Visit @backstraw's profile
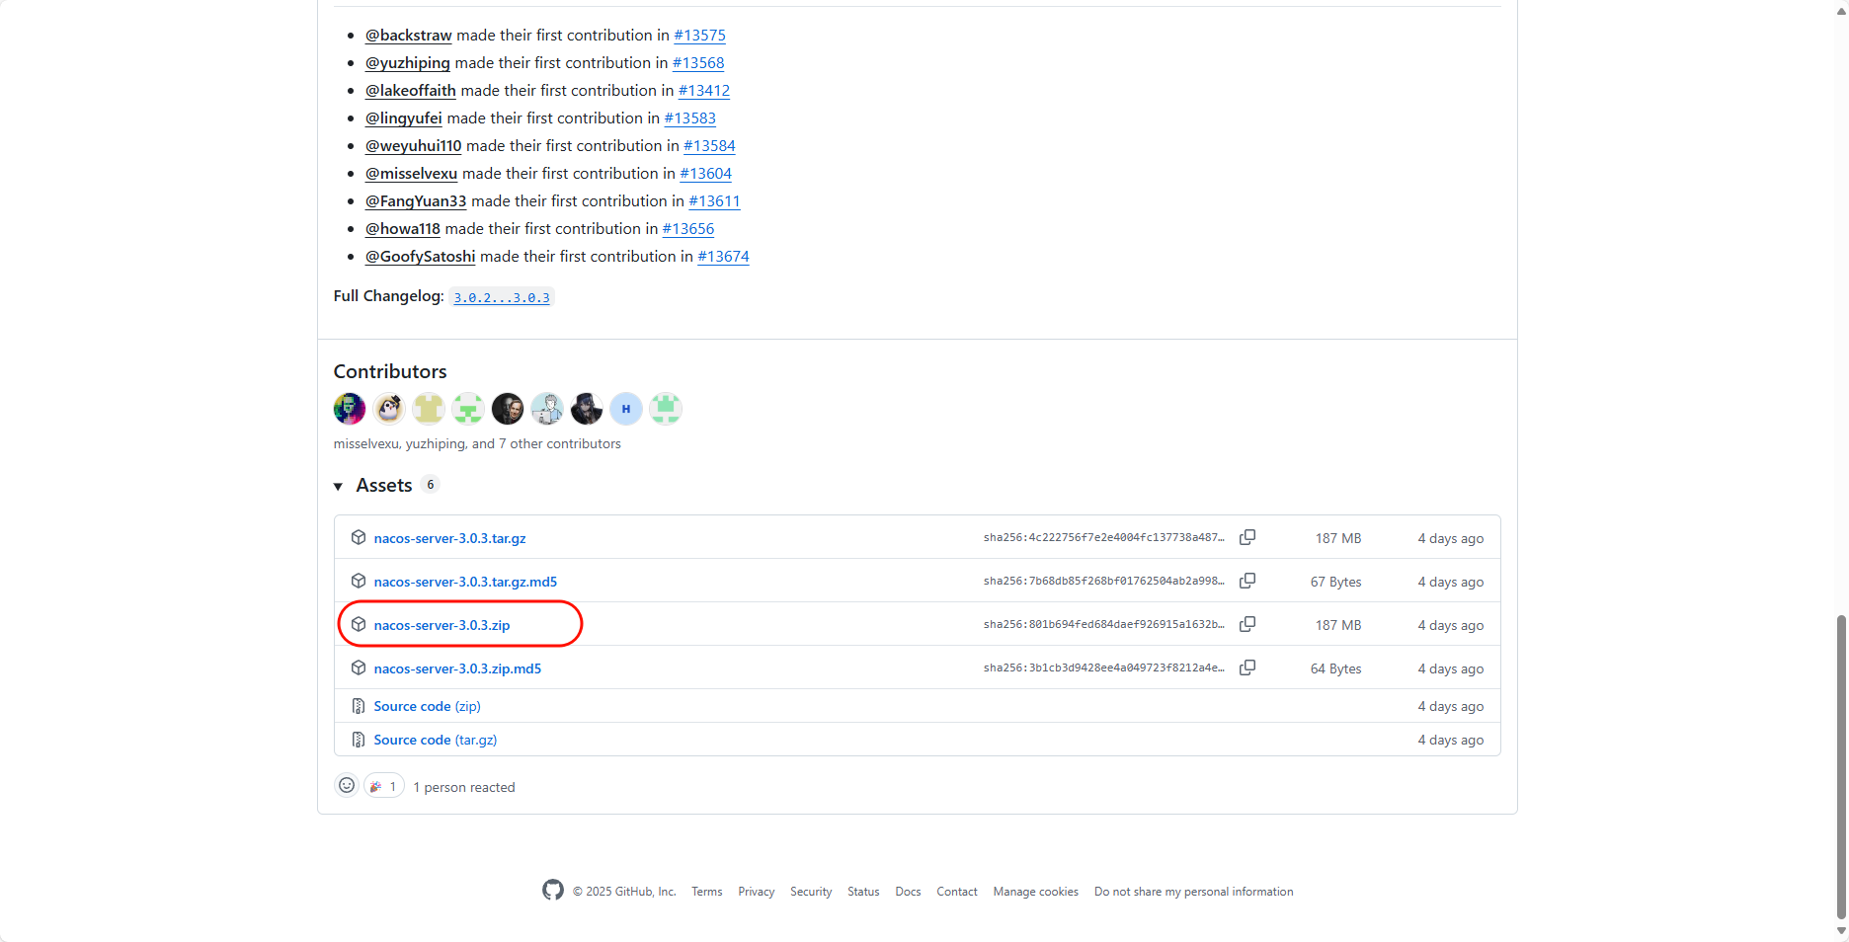Screen dimensions: 1849x942 (x=408, y=35)
